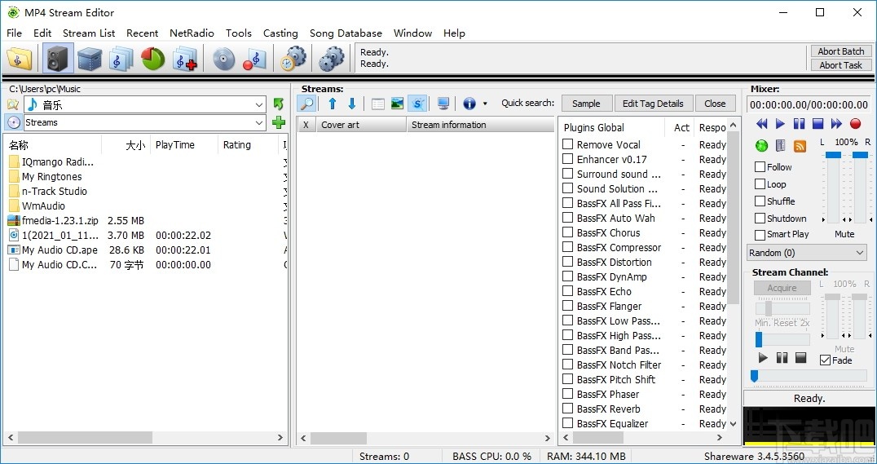877x464 pixels.
Task: Check the BassFX Reverb plugin
Action: [568, 409]
